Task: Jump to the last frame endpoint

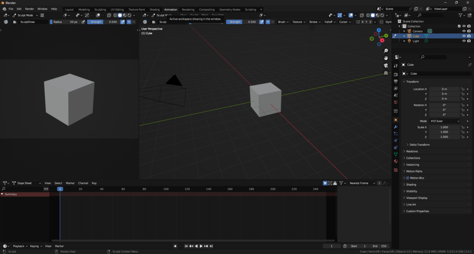Action: (x=211, y=246)
